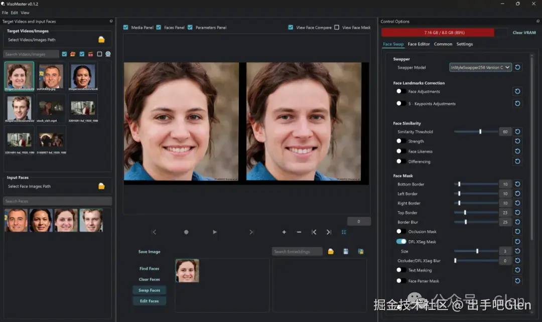
Task: Reset the Face Adjustments setting
Action: pos(517,91)
